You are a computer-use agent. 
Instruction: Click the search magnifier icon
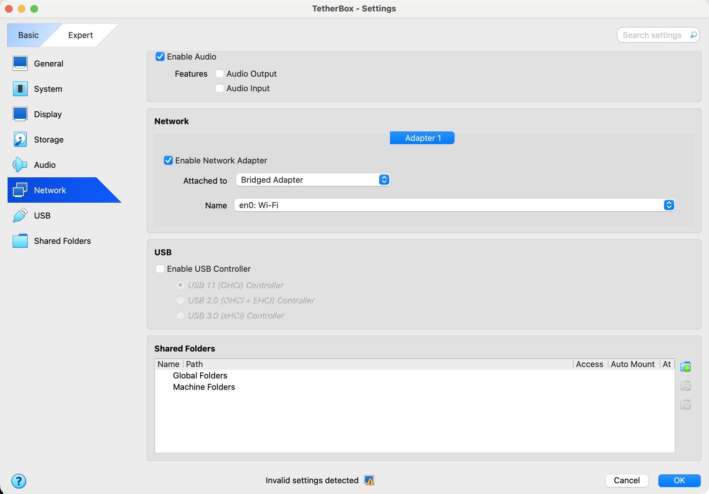[693, 35]
